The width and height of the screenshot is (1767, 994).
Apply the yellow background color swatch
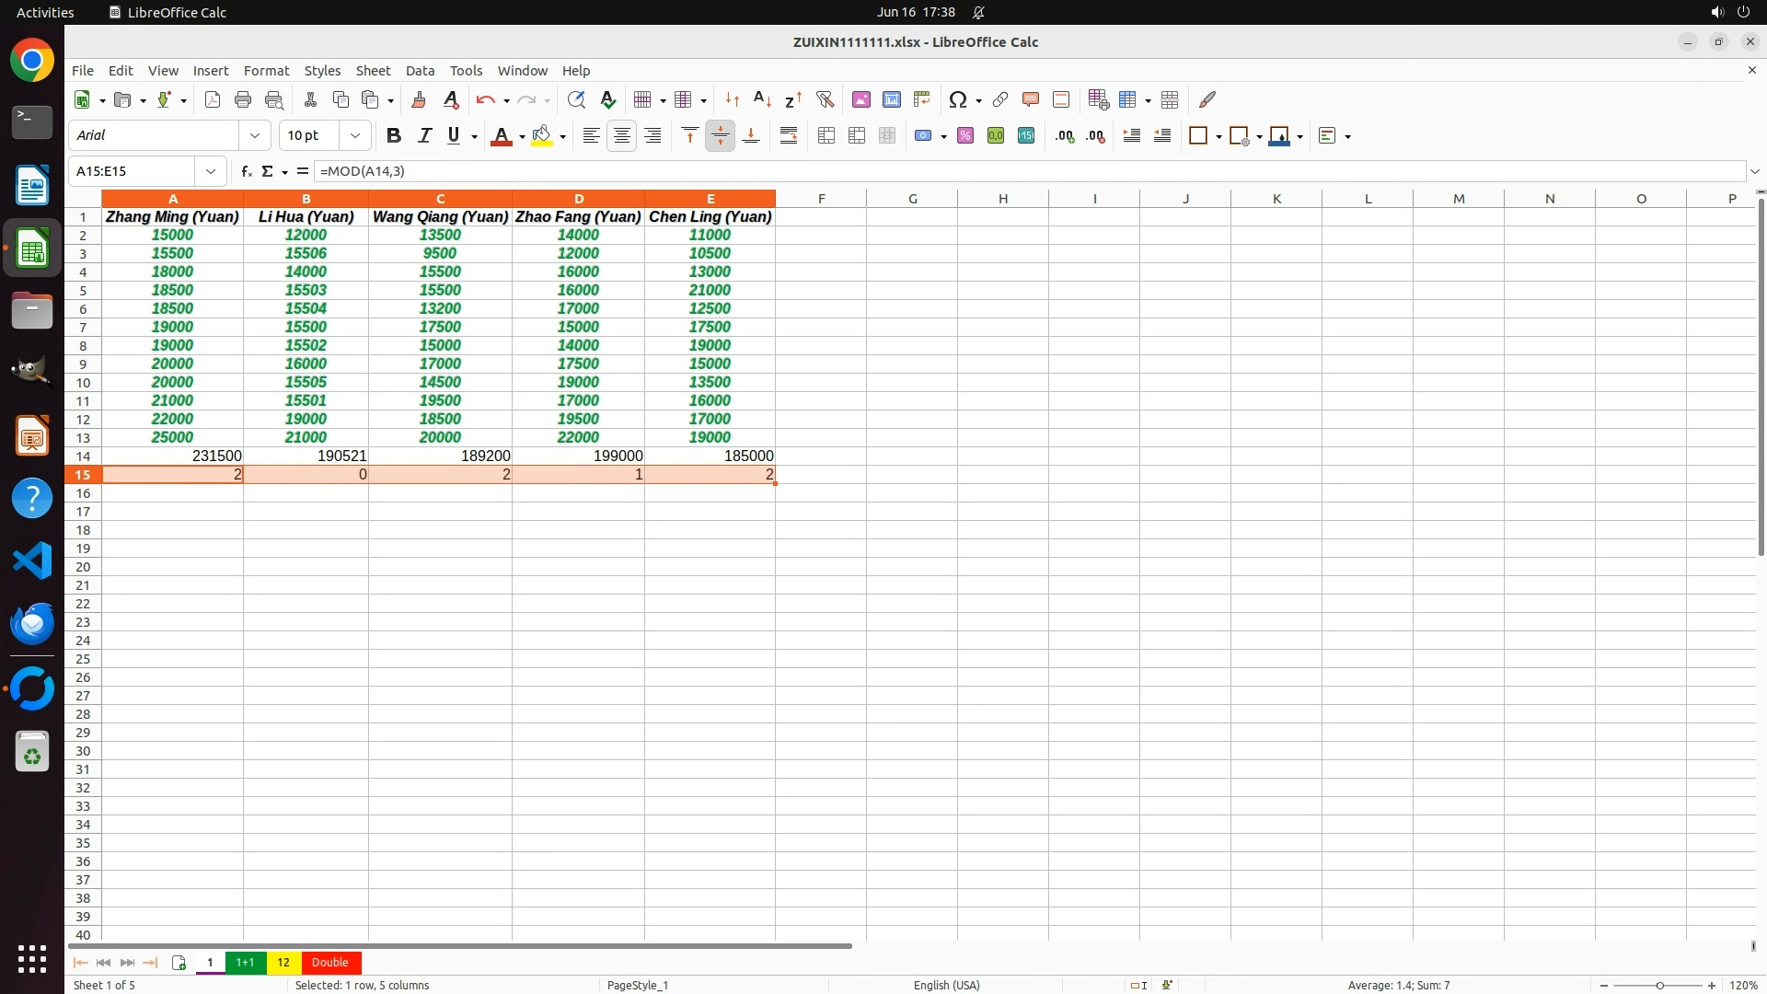pos(542,136)
